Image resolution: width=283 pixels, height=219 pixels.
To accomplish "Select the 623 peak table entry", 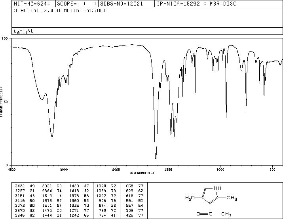I will (x=135, y=191).
